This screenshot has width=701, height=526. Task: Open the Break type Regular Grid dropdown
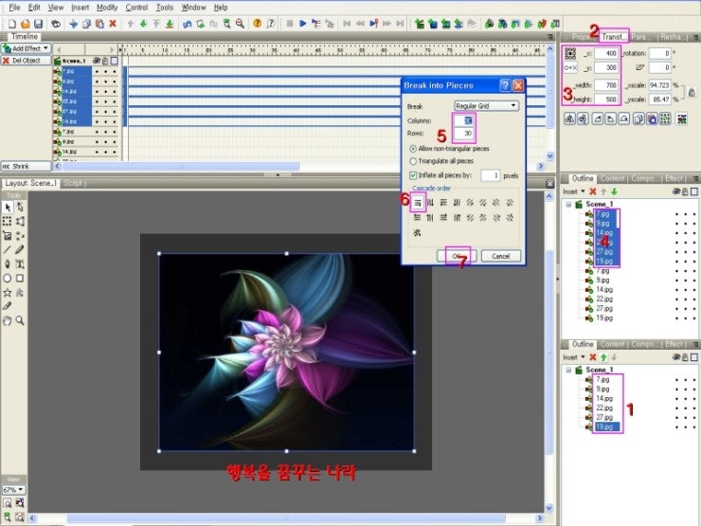click(x=486, y=106)
